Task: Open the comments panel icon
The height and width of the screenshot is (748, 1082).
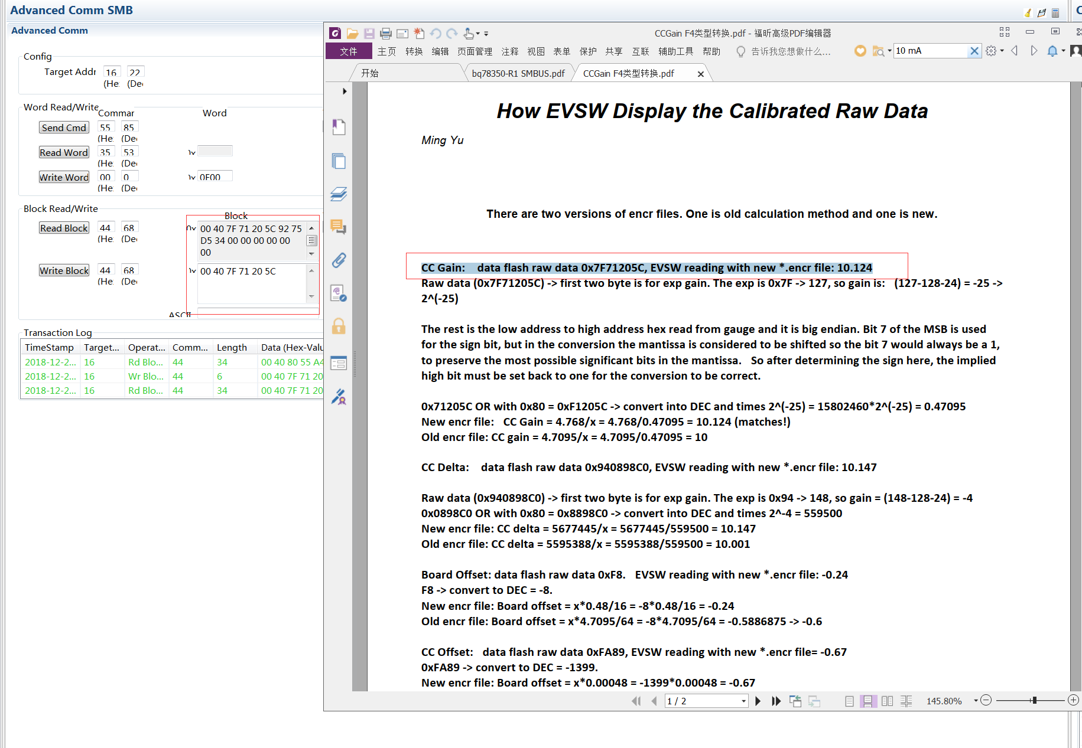Action: pyautogui.click(x=339, y=227)
